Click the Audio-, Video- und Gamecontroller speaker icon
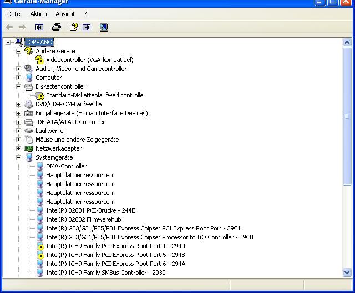The image size is (355, 293). coord(29,69)
